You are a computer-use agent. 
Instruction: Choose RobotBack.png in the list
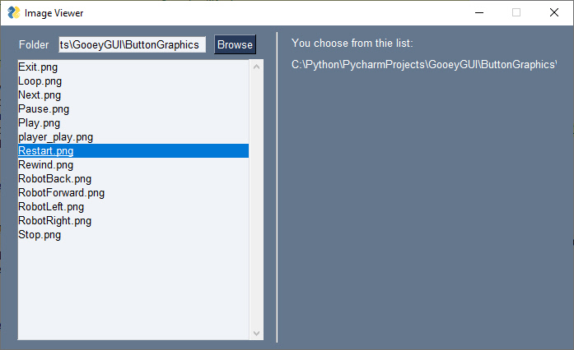tap(54, 179)
